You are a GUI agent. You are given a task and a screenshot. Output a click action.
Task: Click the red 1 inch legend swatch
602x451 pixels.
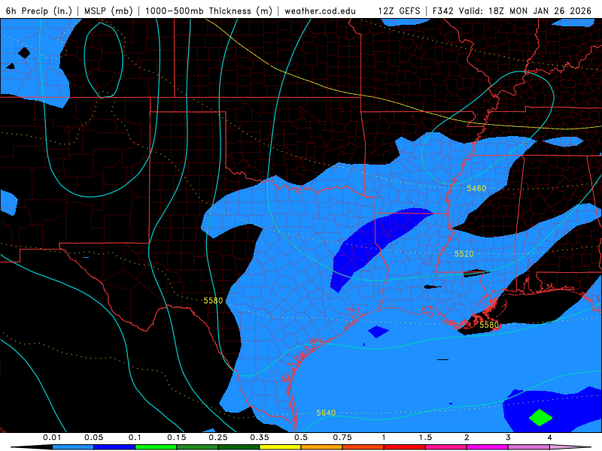(405, 447)
